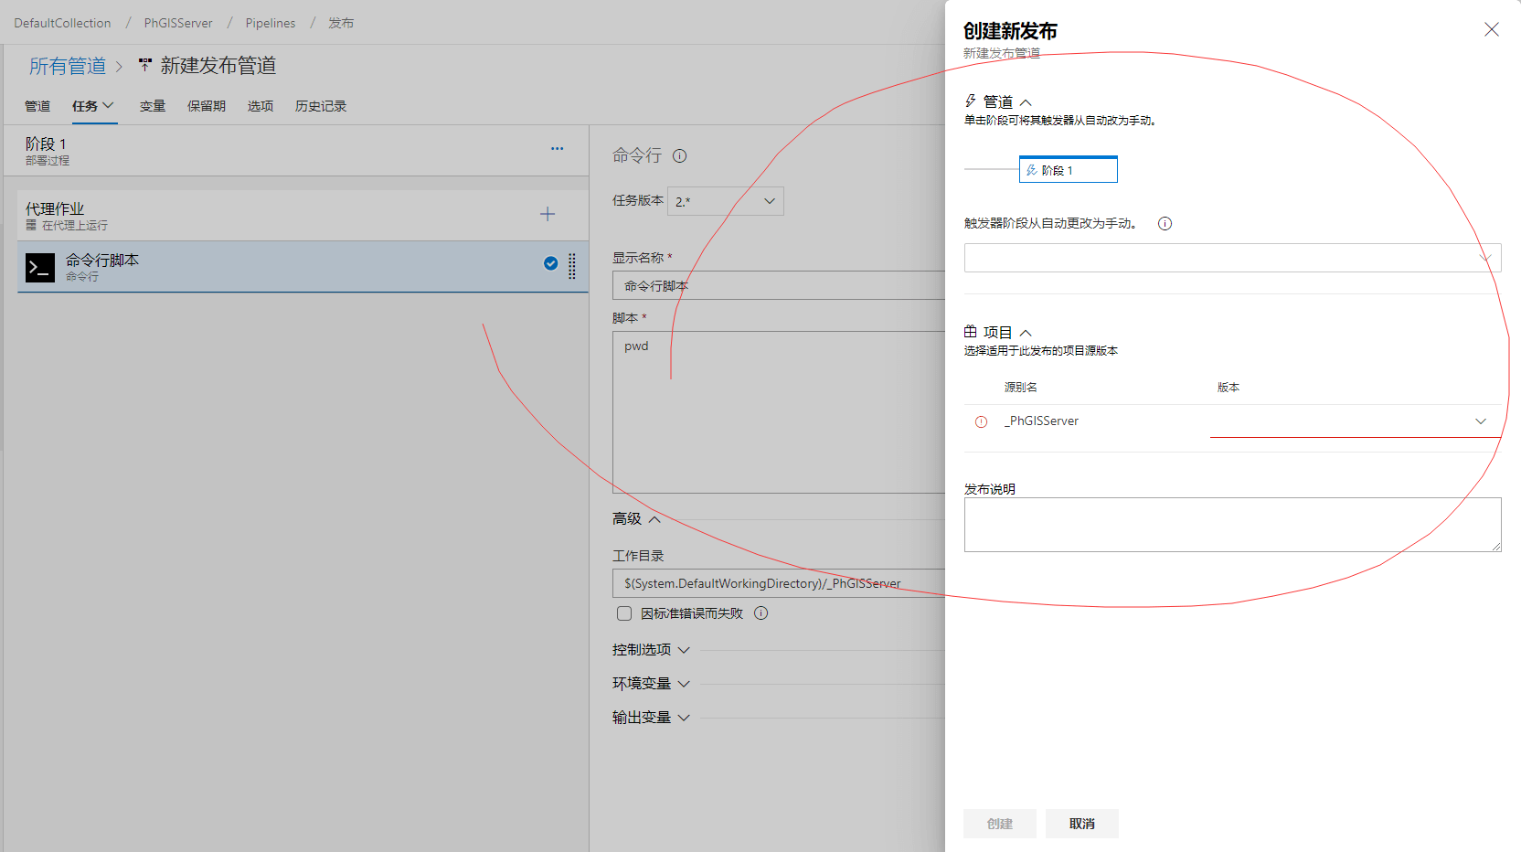
Task: Click the plus icon to add task to 代理作业
Action: pyautogui.click(x=548, y=214)
